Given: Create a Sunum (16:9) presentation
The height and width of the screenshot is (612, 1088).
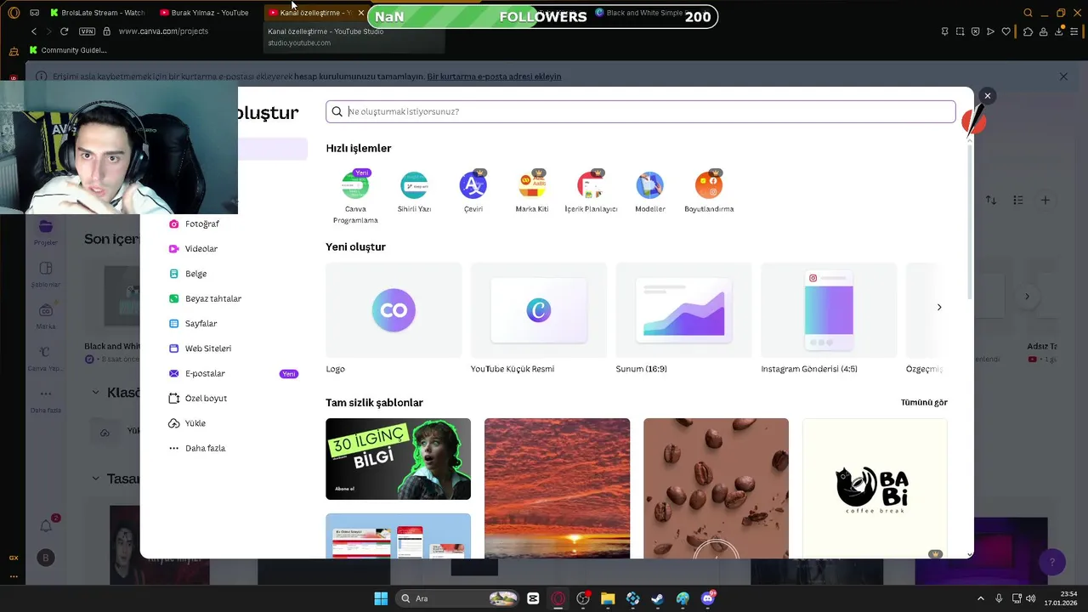Looking at the screenshot, I should point(683,318).
